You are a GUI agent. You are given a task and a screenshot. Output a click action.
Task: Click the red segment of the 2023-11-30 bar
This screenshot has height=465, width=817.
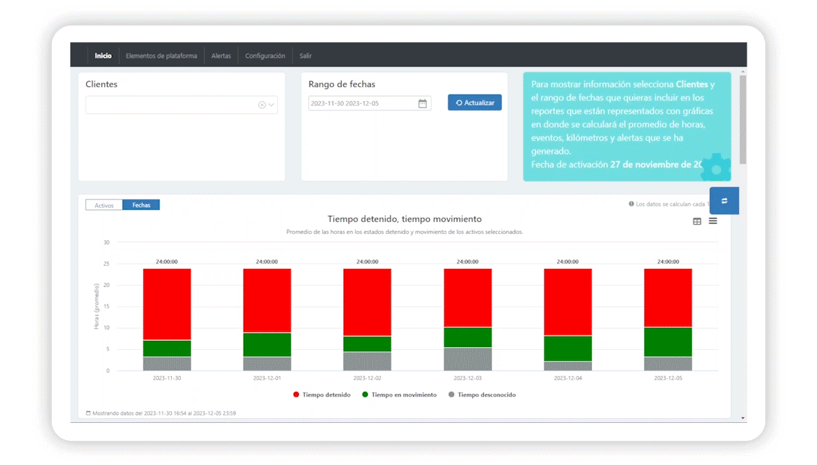point(167,304)
